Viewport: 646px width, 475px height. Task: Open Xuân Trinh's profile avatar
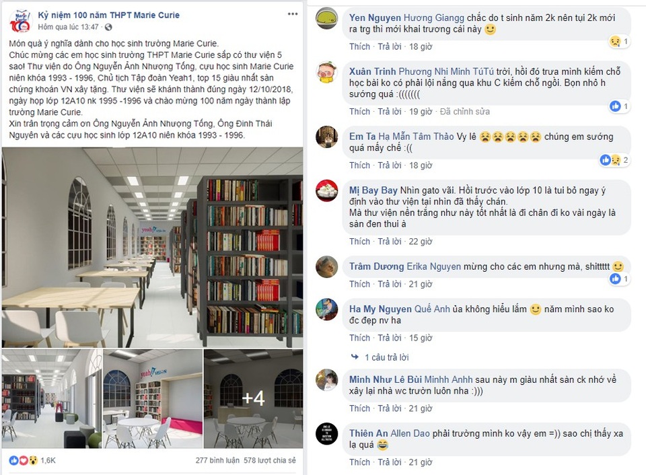[x=327, y=72]
